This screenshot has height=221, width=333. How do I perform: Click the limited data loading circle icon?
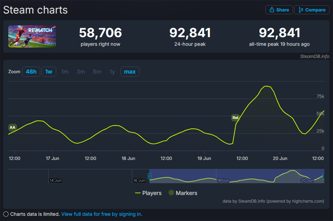pos(6,214)
